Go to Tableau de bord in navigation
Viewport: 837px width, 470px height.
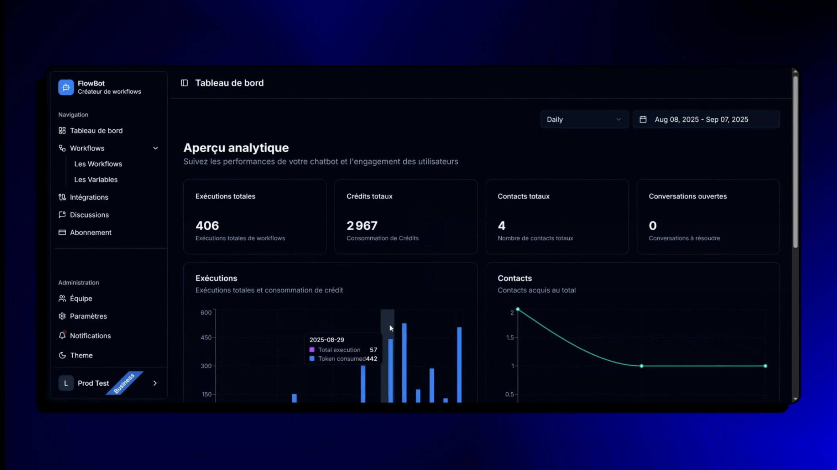click(x=96, y=131)
